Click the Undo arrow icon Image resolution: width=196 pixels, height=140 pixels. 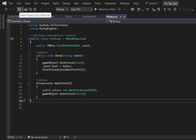tap(41, 9)
